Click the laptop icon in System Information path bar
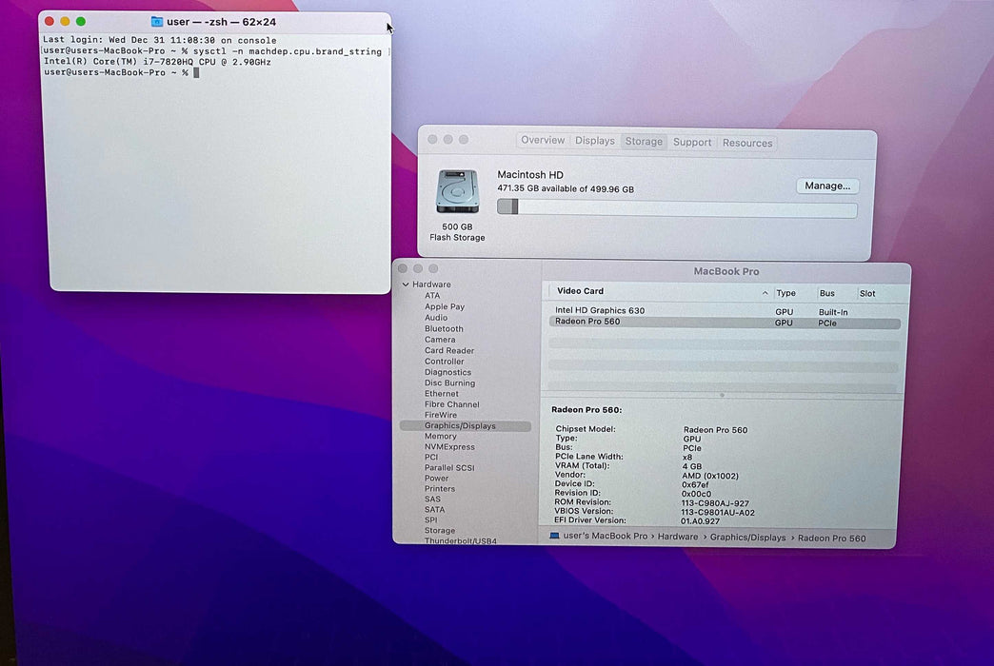The image size is (994, 666). coord(555,536)
